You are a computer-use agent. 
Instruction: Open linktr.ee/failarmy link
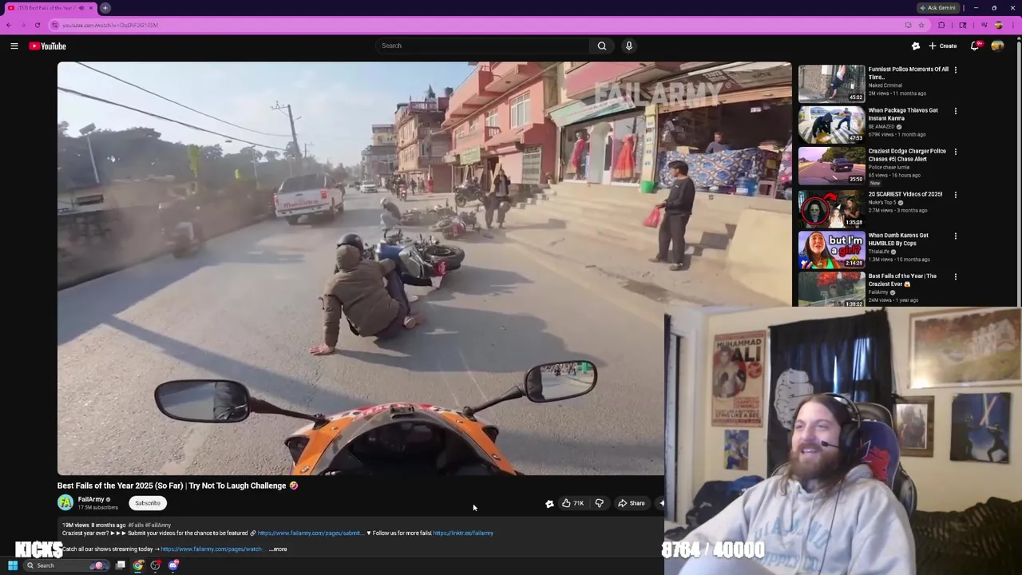[x=463, y=533]
